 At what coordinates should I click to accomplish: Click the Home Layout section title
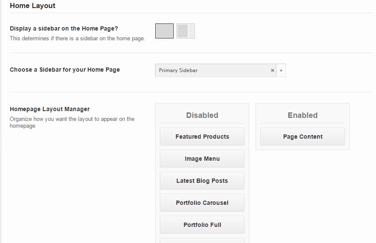[32, 6]
